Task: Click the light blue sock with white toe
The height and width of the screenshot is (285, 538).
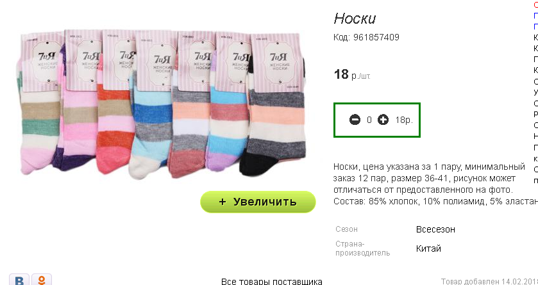Action: point(149,134)
